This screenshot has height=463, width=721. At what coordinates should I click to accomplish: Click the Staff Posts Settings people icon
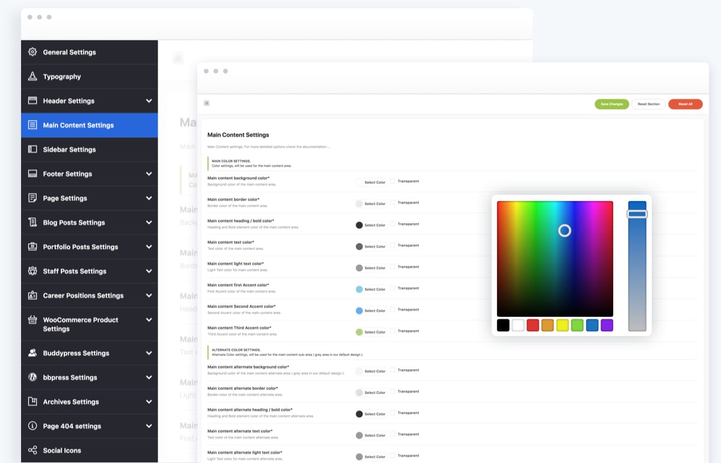[x=32, y=271]
